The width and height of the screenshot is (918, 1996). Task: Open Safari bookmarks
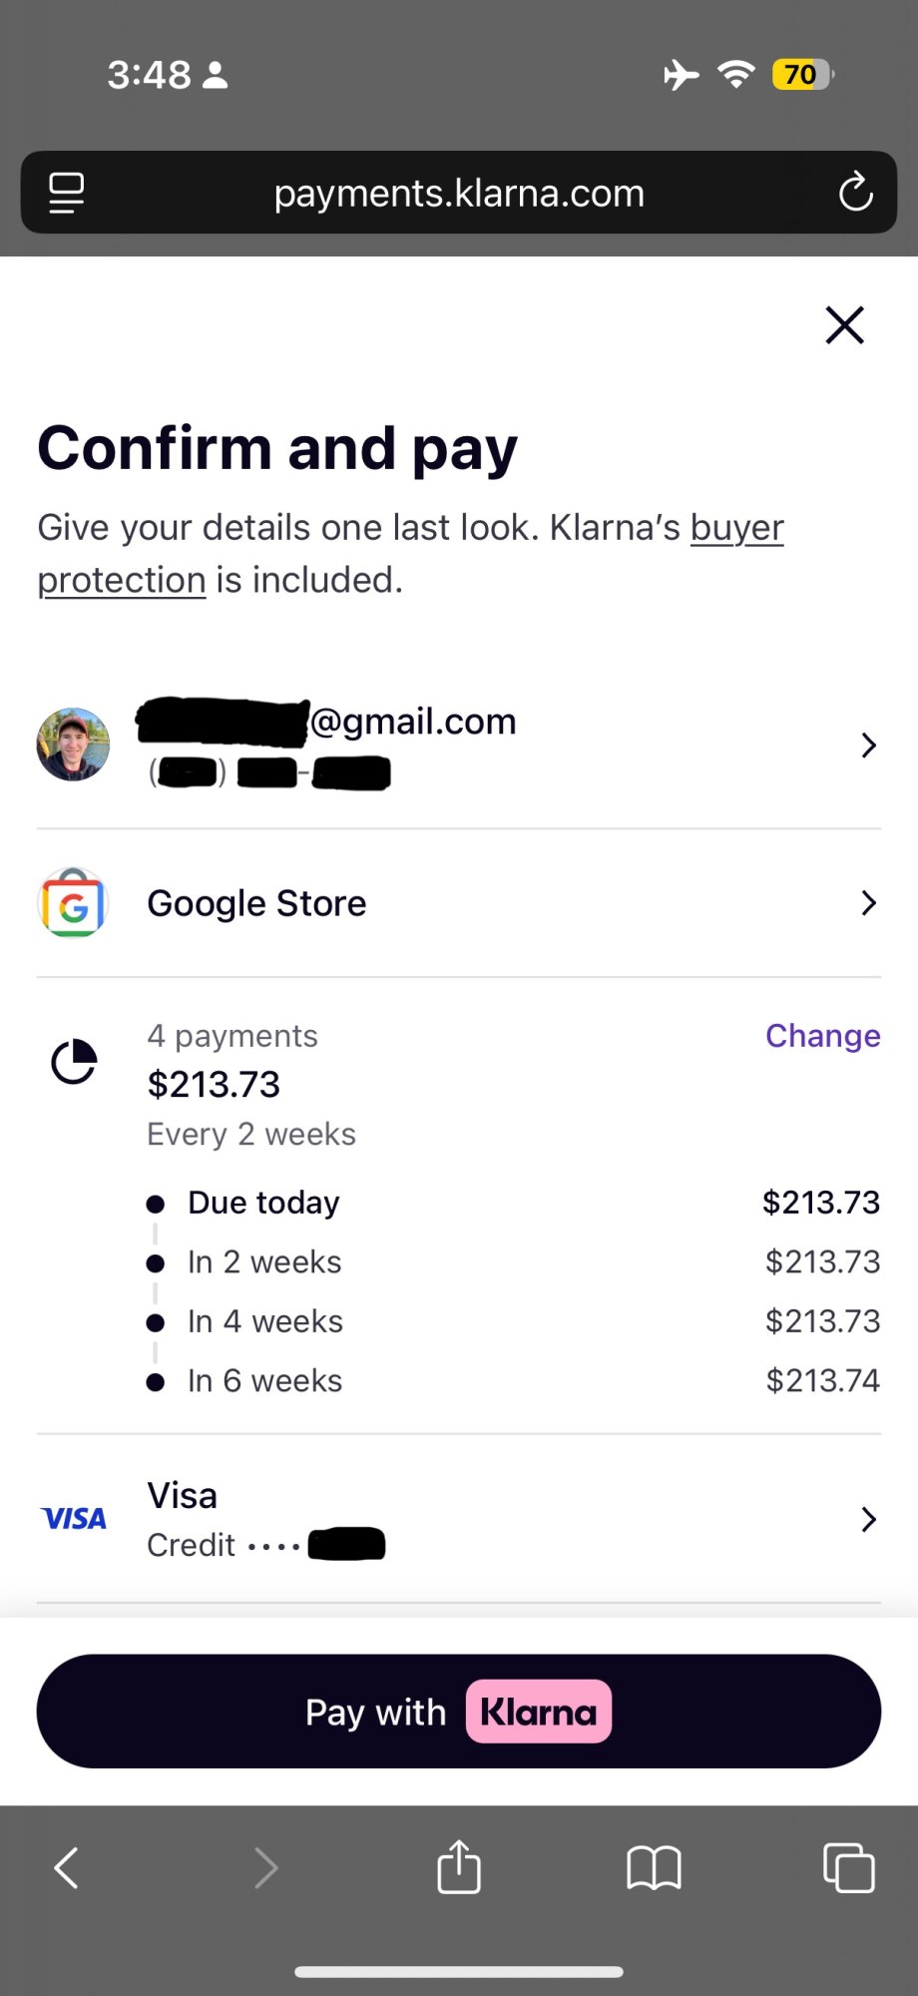[x=654, y=1867]
